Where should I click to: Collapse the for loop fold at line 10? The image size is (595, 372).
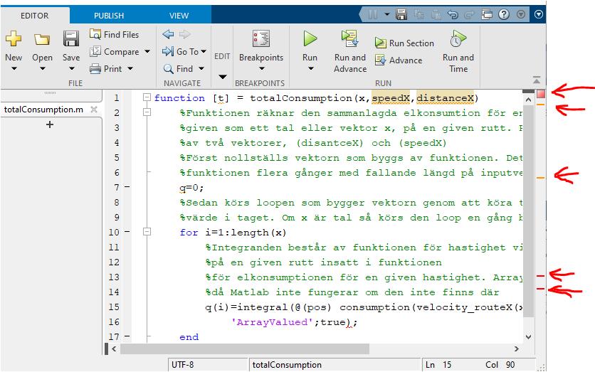[147, 232]
